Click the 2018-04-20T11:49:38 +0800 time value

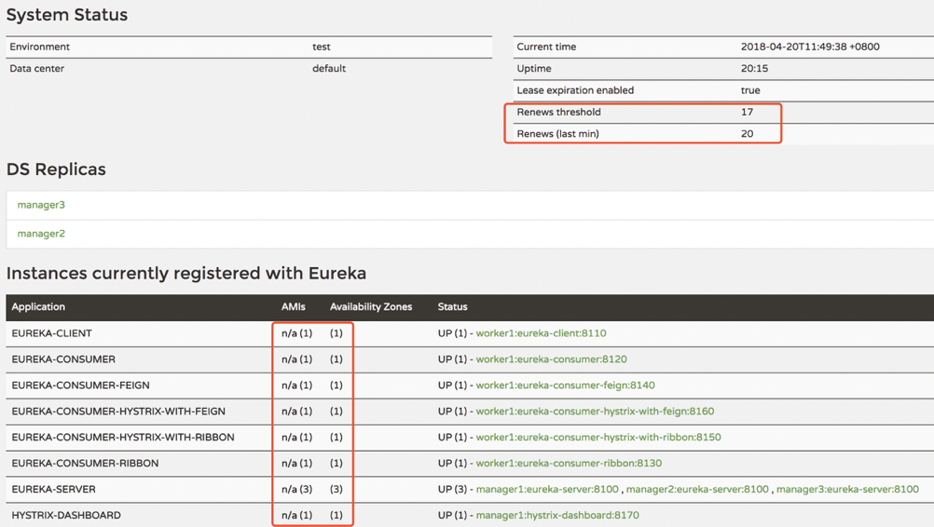[x=810, y=47]
